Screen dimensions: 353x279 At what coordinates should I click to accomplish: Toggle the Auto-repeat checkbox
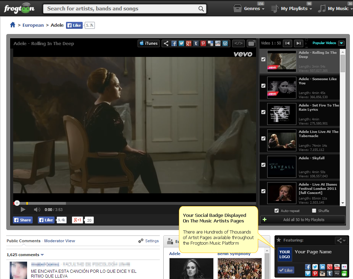[277, 211]
